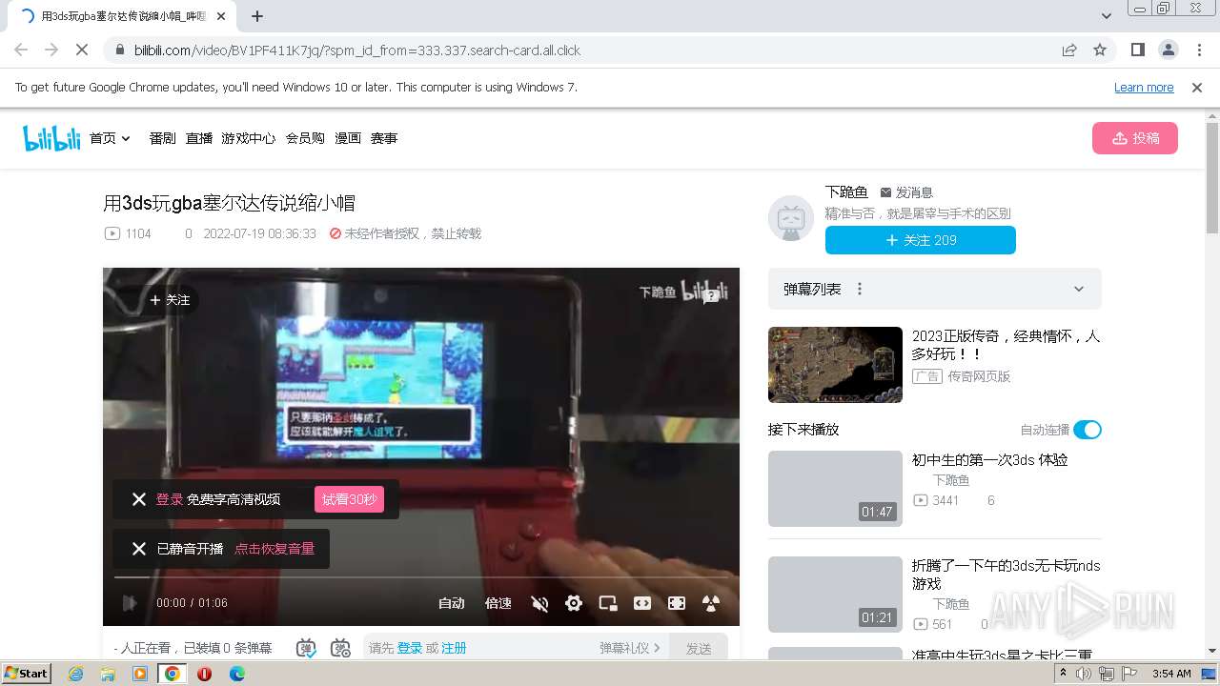Open 倍速 playback speed menu
The image size is (1220, 686).
pyautogui.click(x=498, y=603)
